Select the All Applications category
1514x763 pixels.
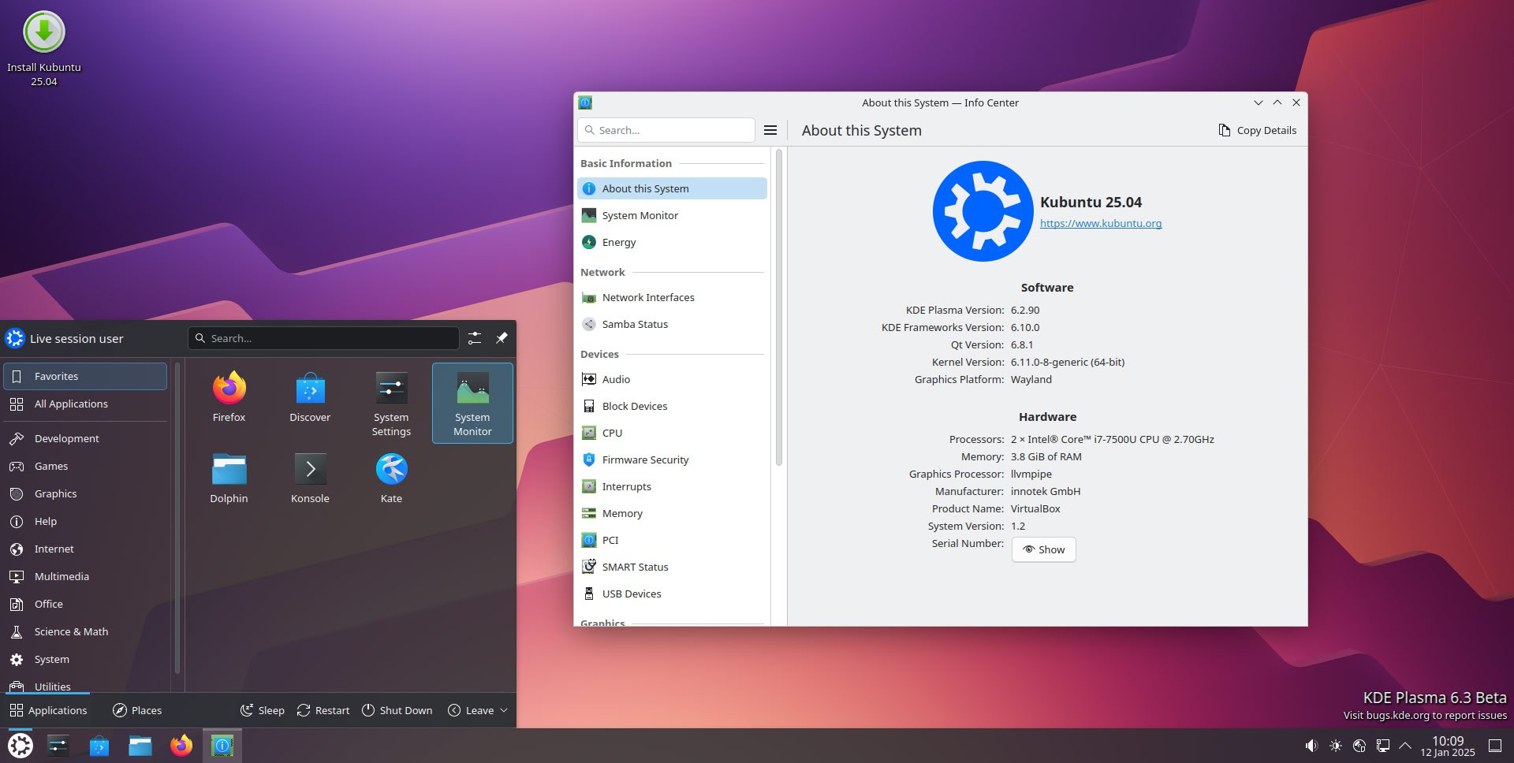click(x=85, y=404)
